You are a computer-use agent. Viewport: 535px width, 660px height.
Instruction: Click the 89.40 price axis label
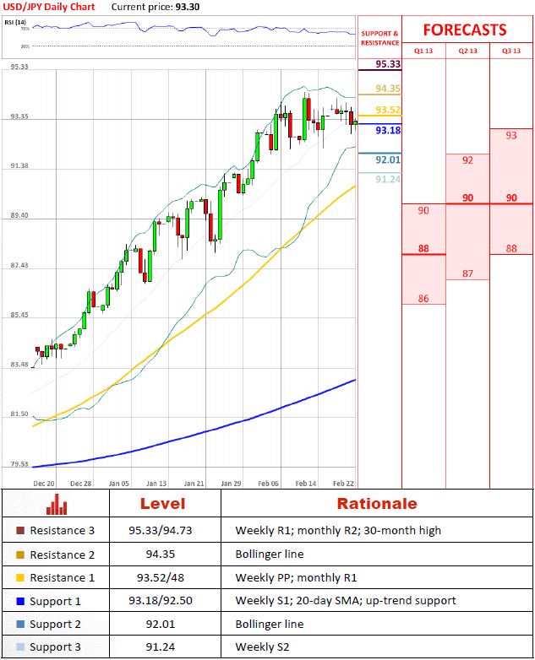[19, 215]
